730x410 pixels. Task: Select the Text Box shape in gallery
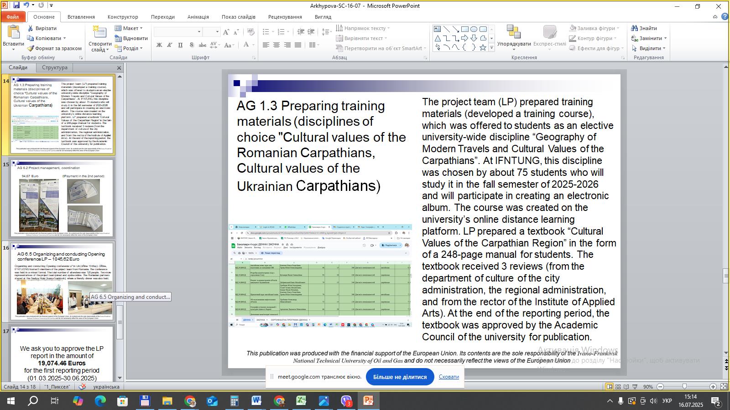pyautogui.click(x=437, y=29)
